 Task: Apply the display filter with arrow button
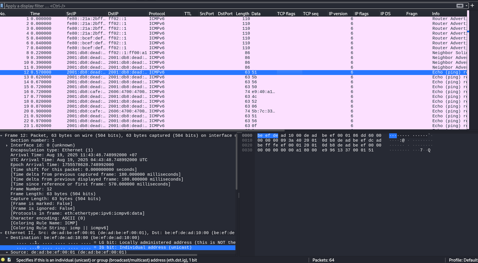pyautogui.click(x=460, y=6)
